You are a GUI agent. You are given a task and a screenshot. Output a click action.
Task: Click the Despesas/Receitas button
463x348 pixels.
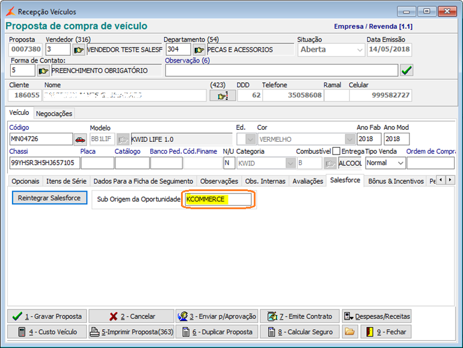click(x=377, y=316)
